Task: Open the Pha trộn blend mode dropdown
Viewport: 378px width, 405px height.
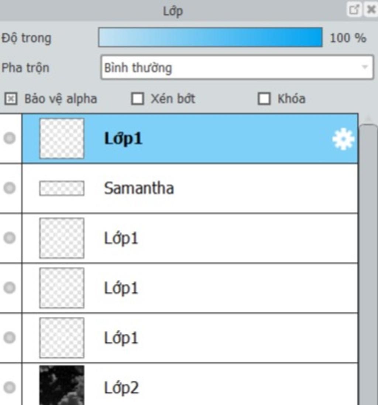Action: pyautogui.click(x=237, y=67)
